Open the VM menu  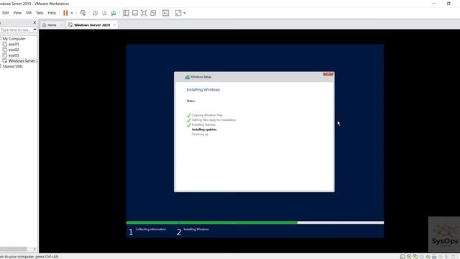tap(29, 13)
